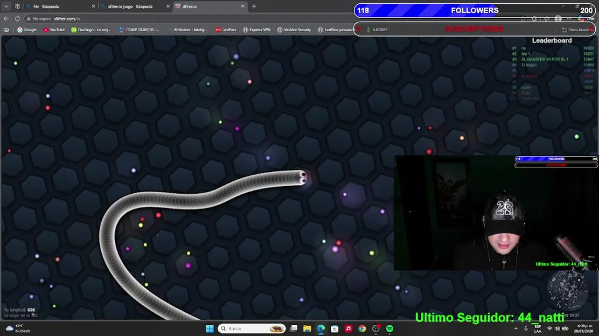
Task: Open the browser workspaces icon
Action: tap(17, 7)
